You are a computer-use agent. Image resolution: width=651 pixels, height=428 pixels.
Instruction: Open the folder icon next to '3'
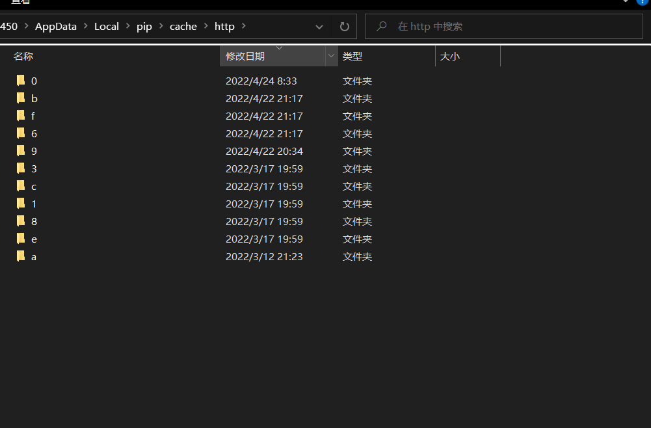[20, 168]
